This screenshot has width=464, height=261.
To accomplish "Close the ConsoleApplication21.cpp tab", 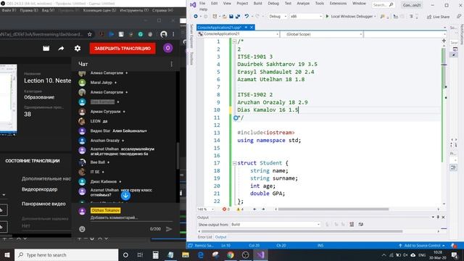I will click(x=252, y=28).
